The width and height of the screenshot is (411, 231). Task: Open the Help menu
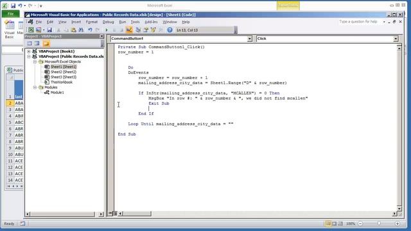click(x=186, y=22)
